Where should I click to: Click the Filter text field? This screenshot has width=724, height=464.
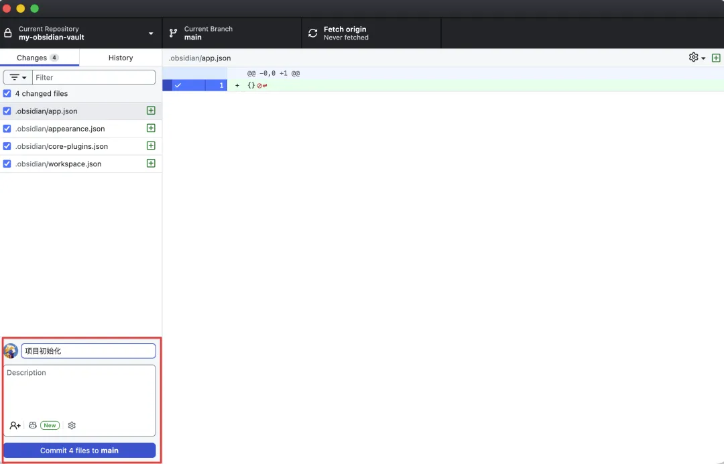(94, 78)
